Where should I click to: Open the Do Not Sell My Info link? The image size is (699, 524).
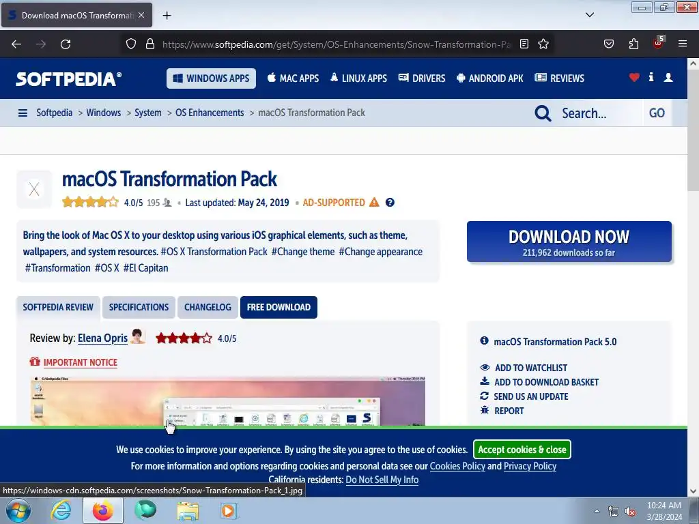click(x=382, y=480)
